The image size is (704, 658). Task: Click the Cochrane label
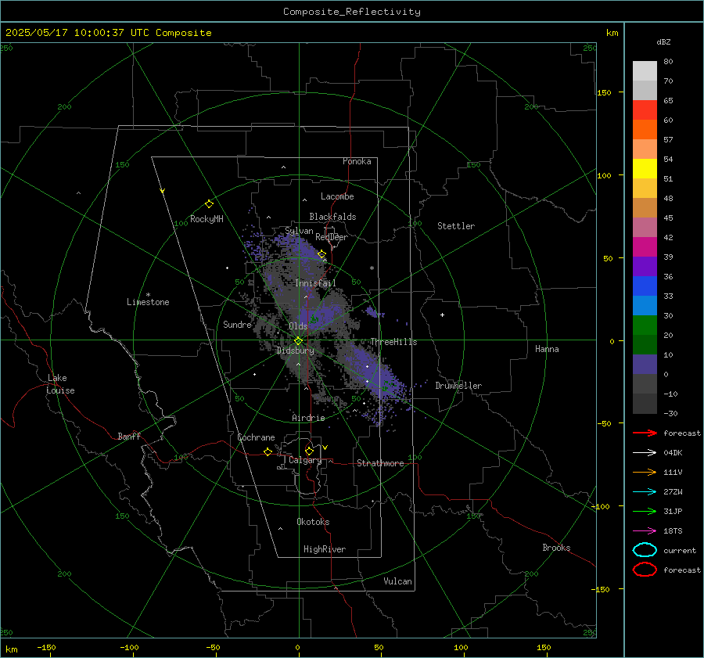coord(256,437)
